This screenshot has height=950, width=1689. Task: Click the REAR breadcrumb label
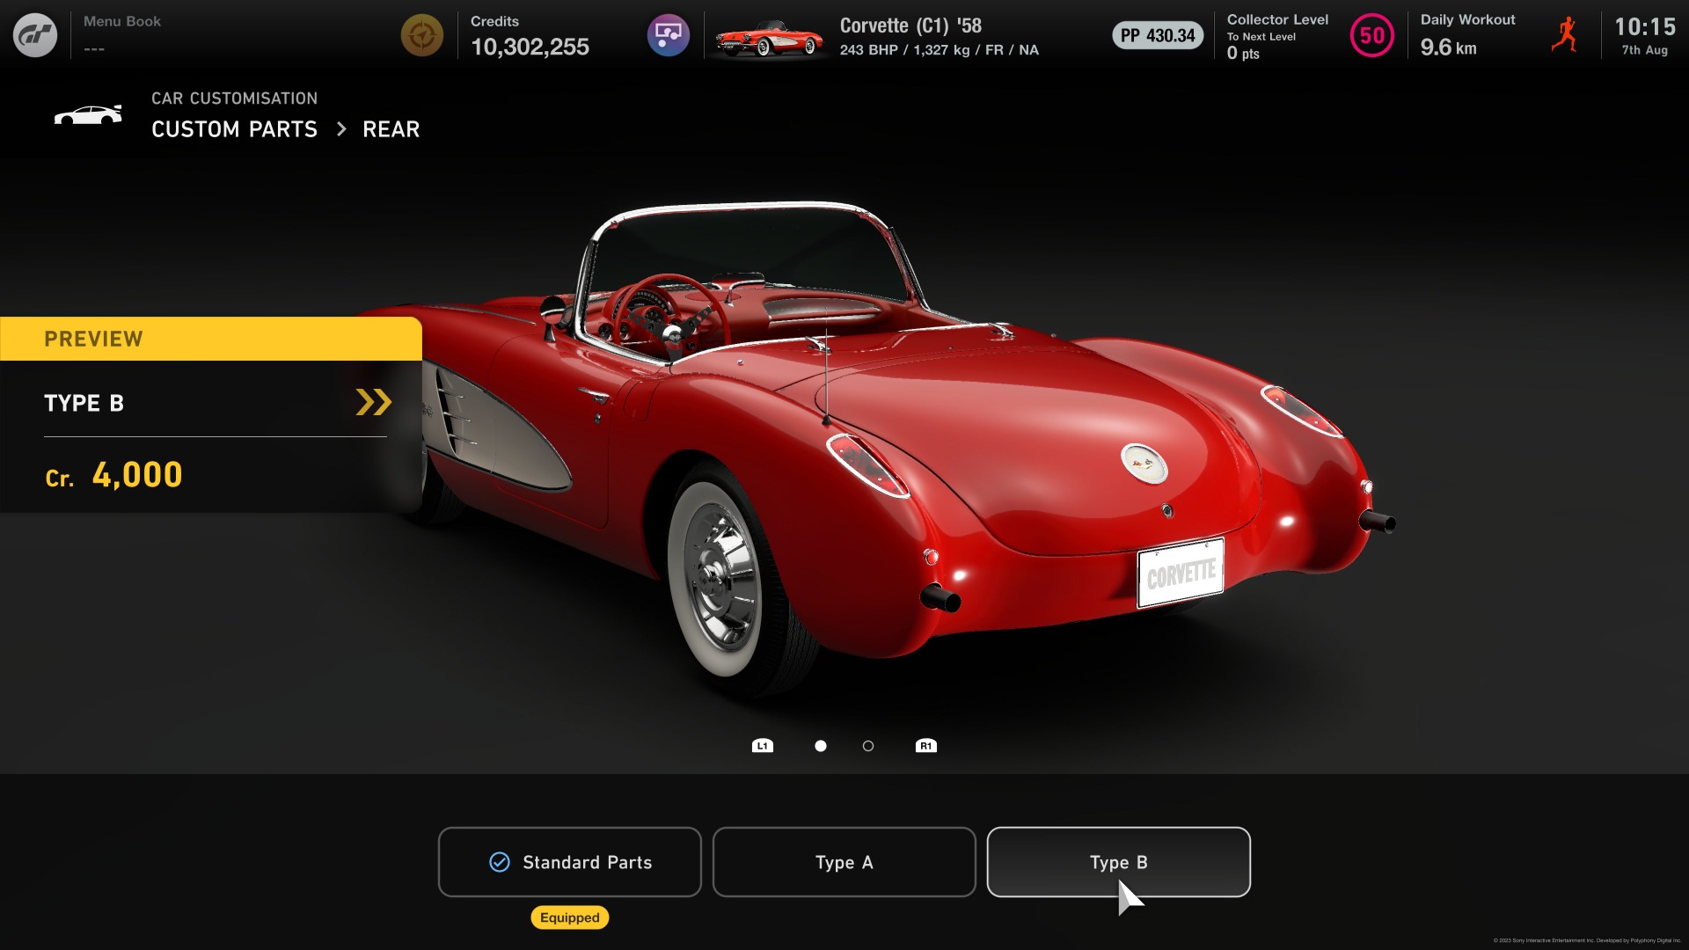(391, 129)
